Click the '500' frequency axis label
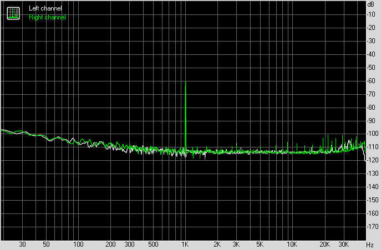Viewport: 381px width, 250px height. [153, 244]
